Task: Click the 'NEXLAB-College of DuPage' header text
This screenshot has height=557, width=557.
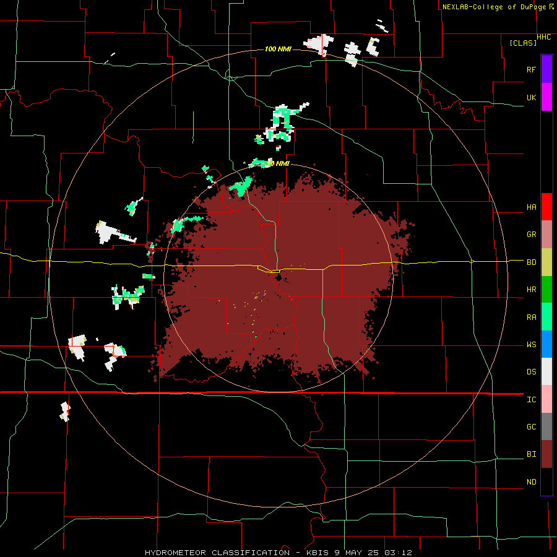Action: pyautogui.click(x=494, y=7)
